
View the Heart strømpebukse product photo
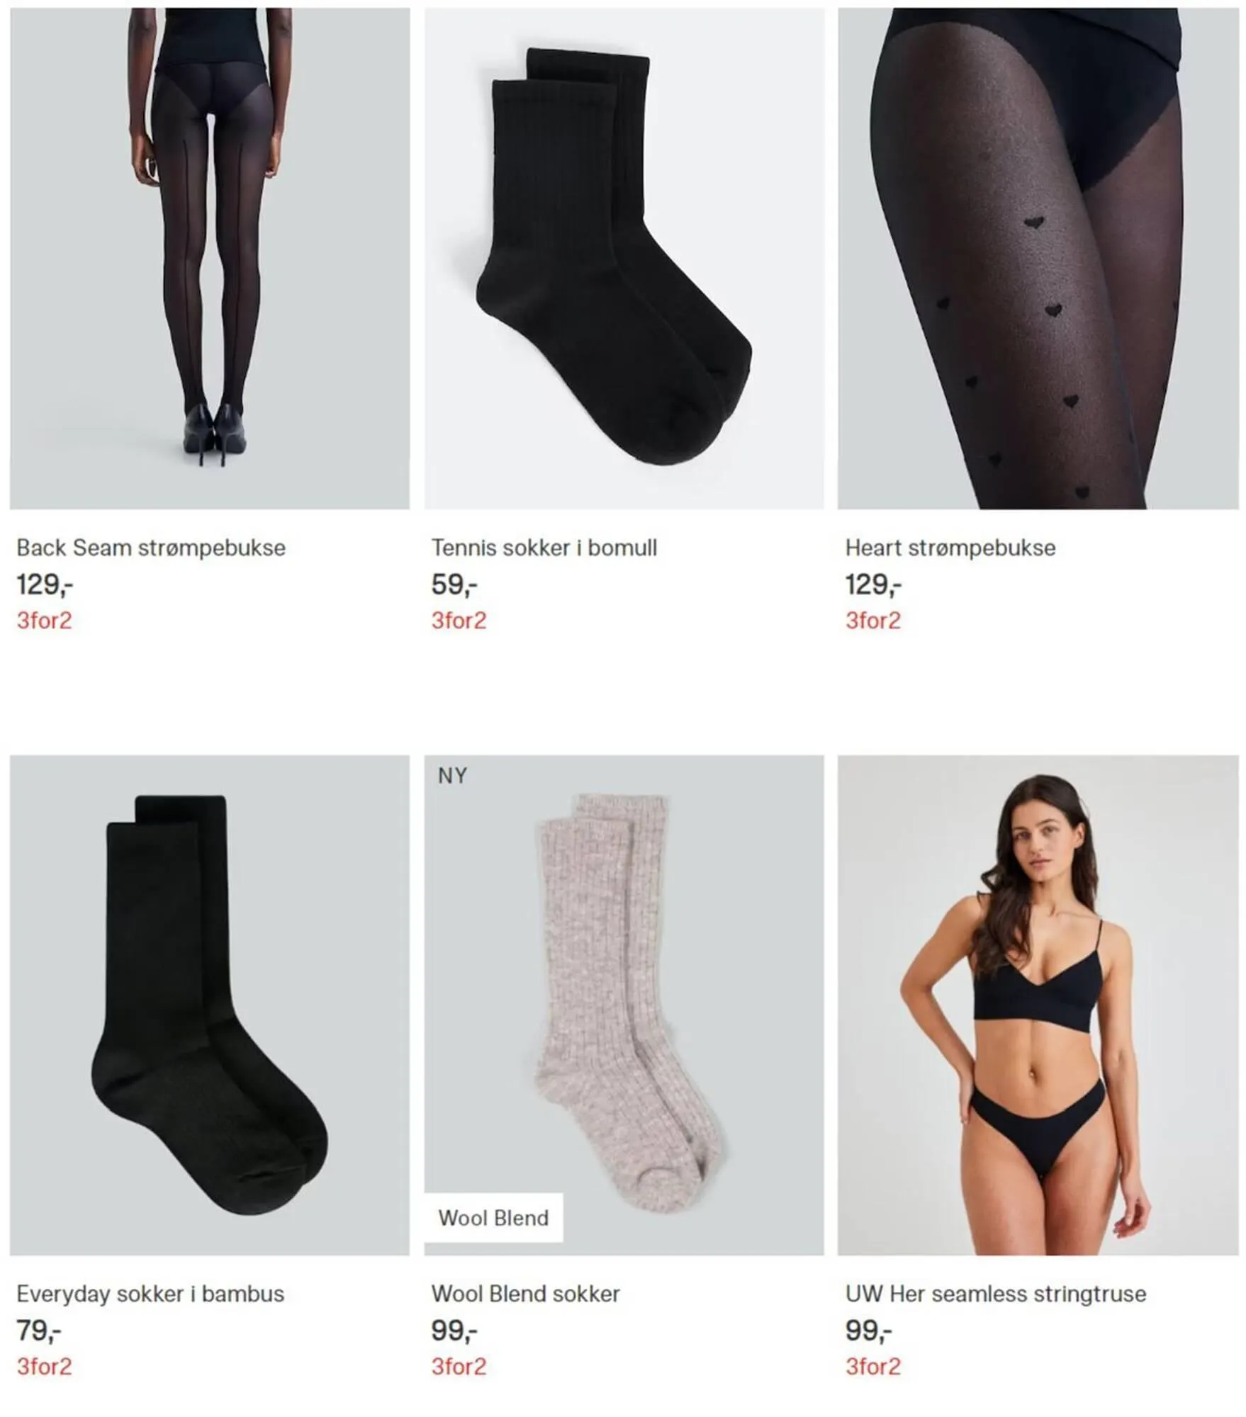[1038, 258]
